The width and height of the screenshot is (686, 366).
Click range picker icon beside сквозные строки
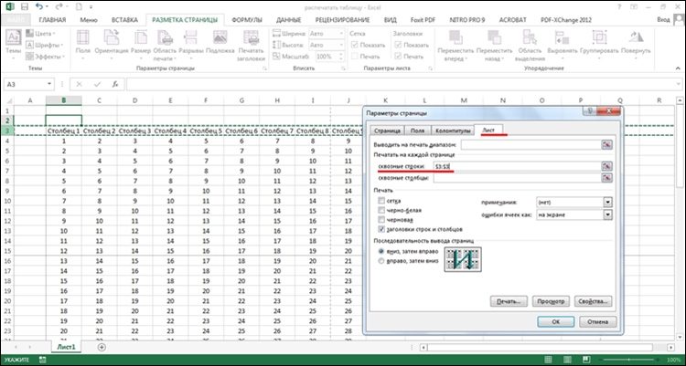606,166
